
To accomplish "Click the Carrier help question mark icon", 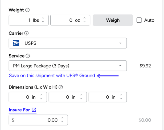I will pyautogui.click(x=26, y=33).
